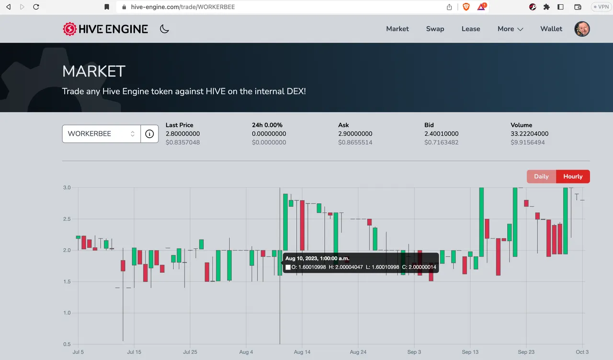This screenshot has height=360, width=613.
Task: Go to the Market page
Action: click(x=397, y=29)
